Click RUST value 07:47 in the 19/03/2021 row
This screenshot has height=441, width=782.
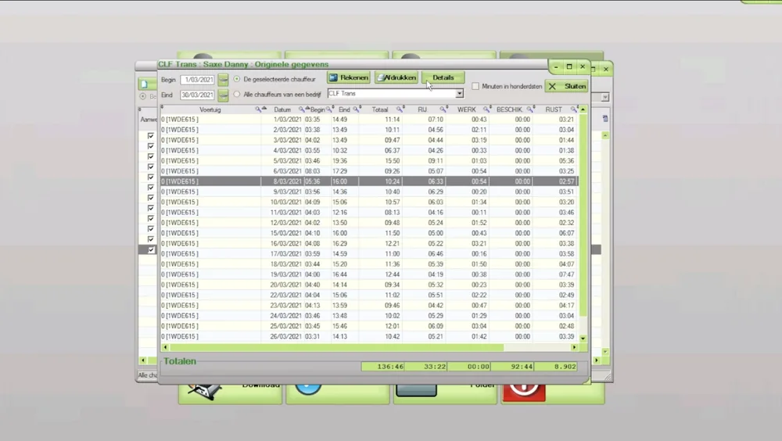pos(566,274)
